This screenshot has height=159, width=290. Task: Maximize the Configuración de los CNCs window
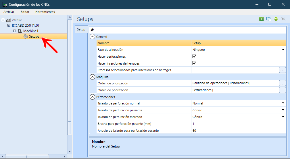coord(270,4)
